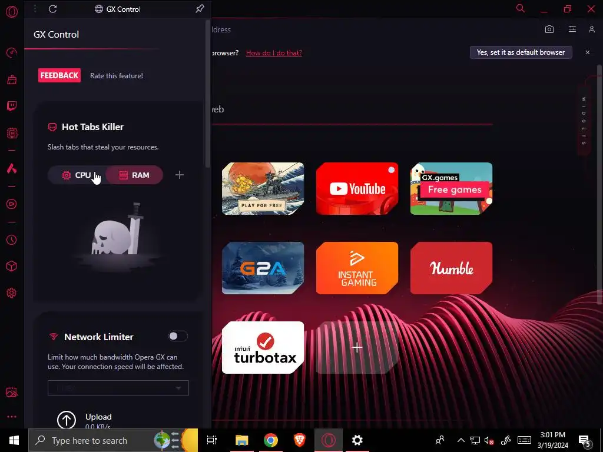Open the G2A speed dial tile
This screenshot has height=452, width=603.
pyautogui.click(x=263, y=268)
